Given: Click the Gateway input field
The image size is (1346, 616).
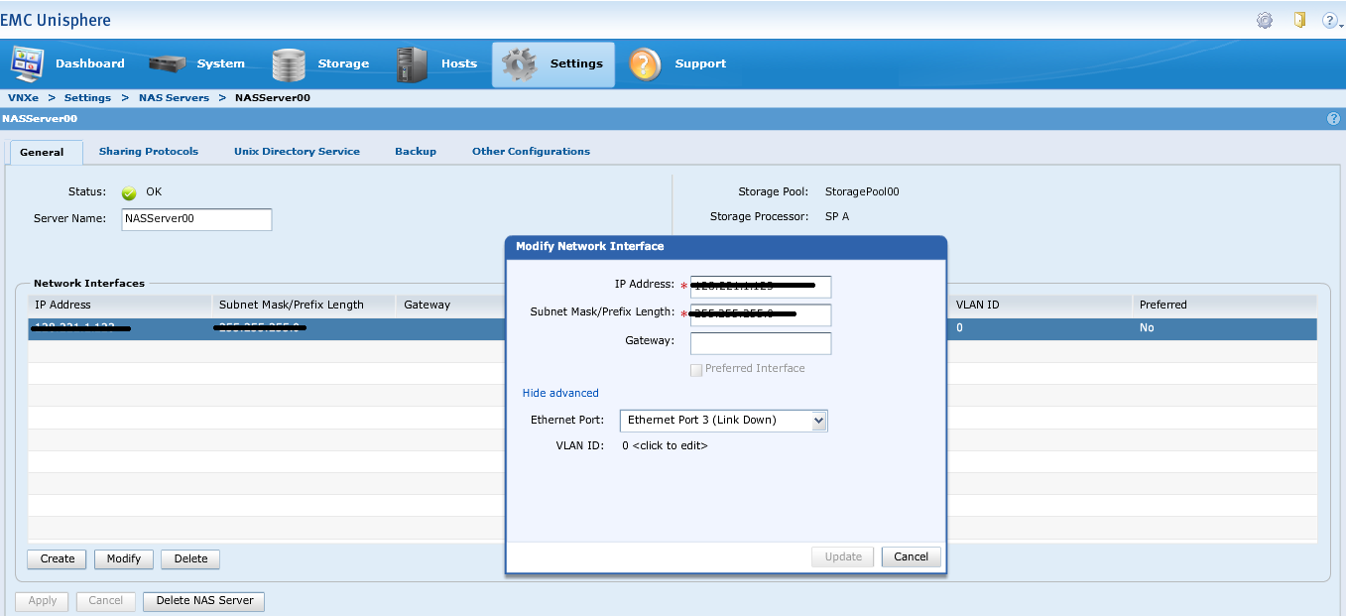Looking at the screenshot, I should pyautogui.click(x=760, y=343).
